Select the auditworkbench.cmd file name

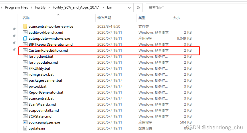46,32
